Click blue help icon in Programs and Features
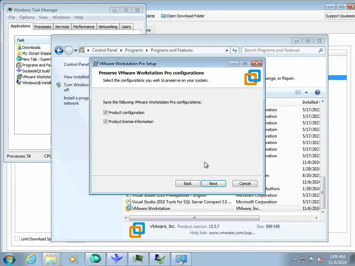Screen dimensions: 355x266 pyautogui.click(x=318, y=92)
